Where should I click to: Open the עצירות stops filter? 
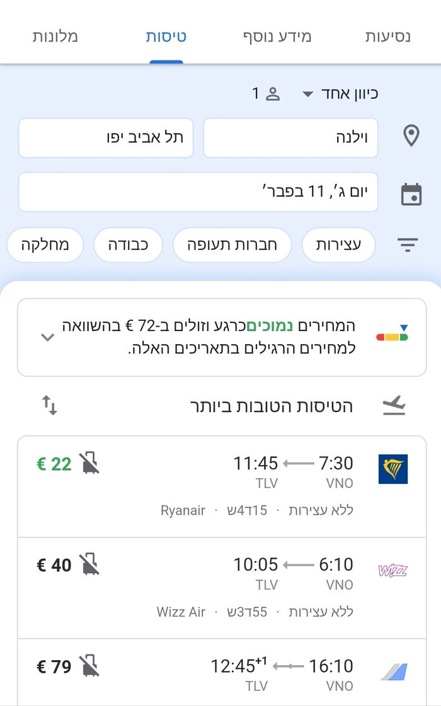pyautogui.click(x=338, y=245)
